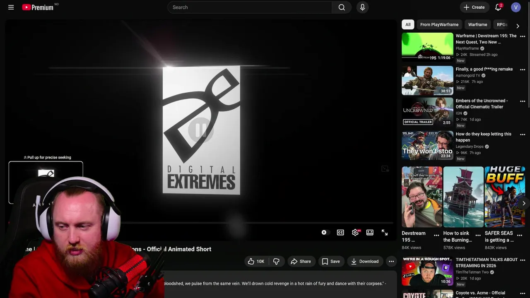Select the From PlayWarframe chip
The width and height of the screenshot is (530, 298).
click(x=439, y=24)
